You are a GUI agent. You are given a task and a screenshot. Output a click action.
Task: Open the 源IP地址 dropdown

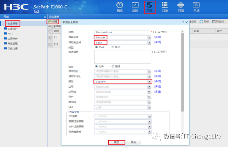coord(149,71)
